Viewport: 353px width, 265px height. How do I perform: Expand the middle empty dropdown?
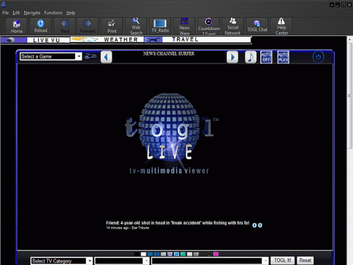122,261
